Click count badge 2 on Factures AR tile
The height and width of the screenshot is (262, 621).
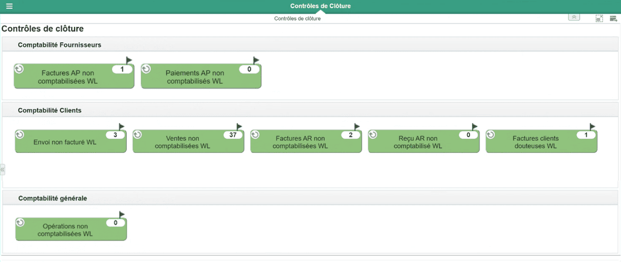(x=350, y=135)
